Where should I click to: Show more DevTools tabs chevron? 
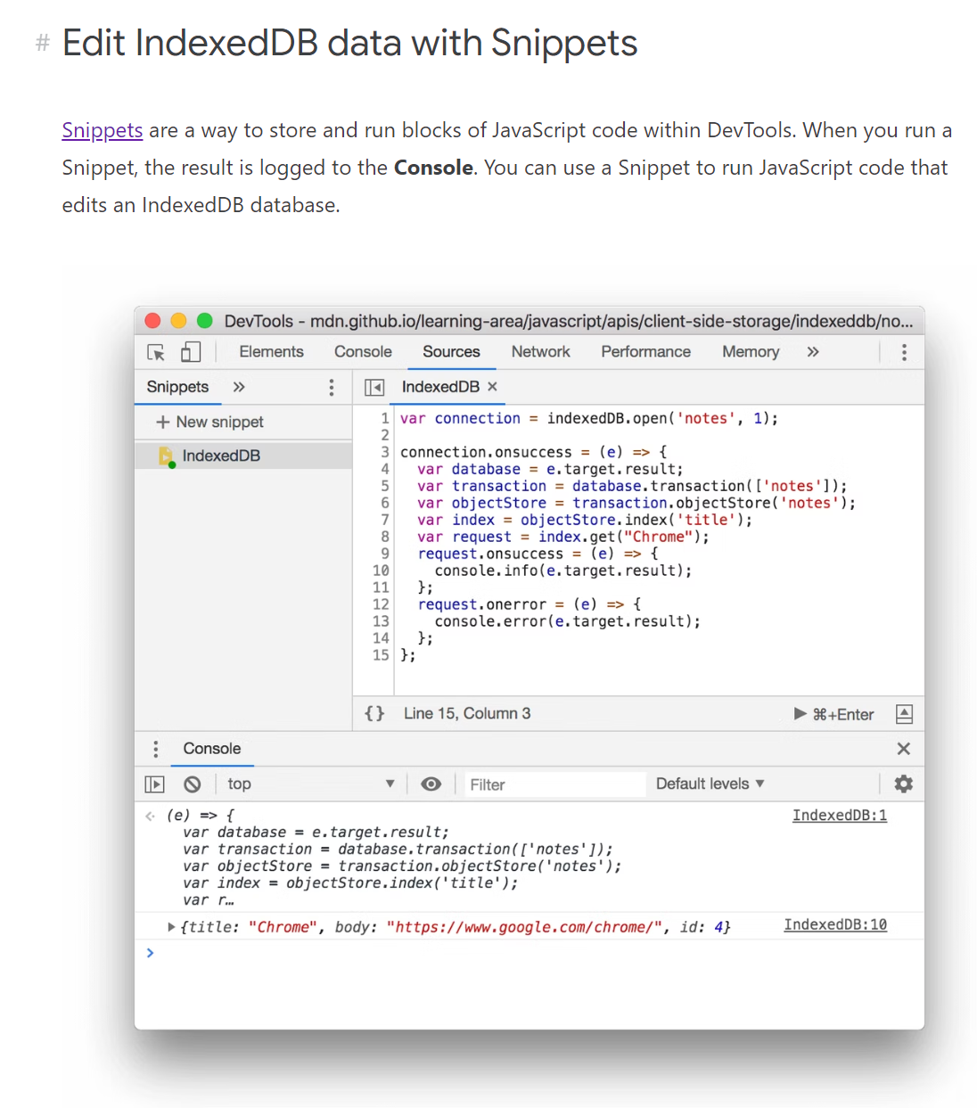coord(813,352)
